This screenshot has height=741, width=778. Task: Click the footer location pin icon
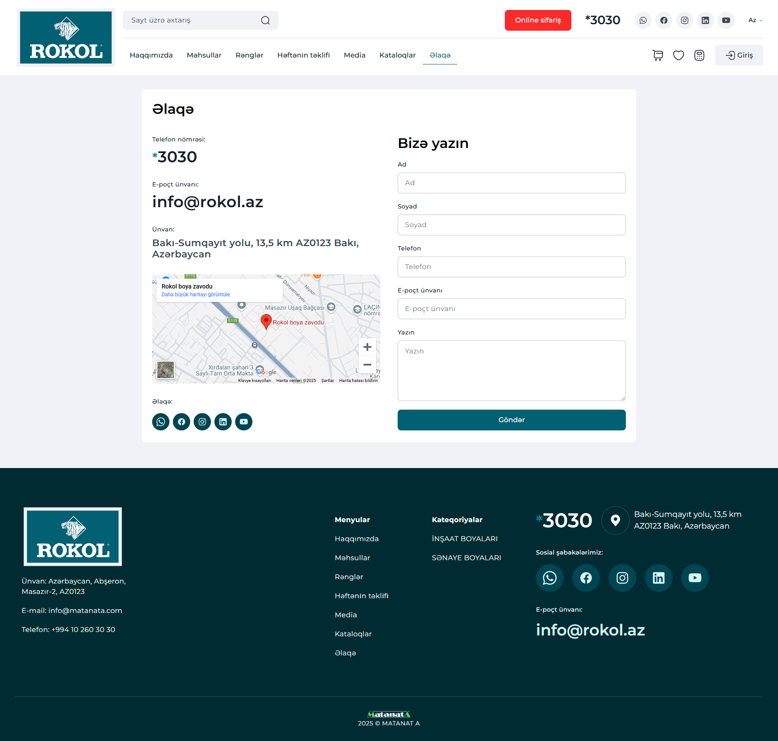[615, 520]
